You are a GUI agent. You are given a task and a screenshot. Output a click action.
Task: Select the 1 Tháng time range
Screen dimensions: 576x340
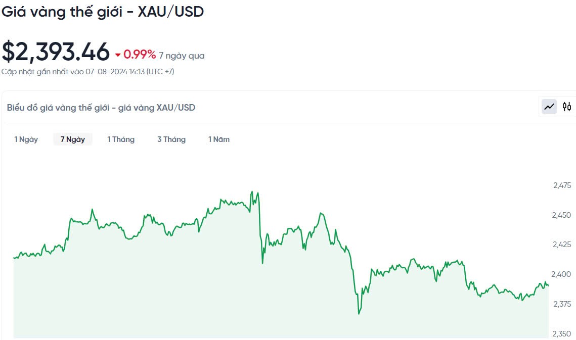point(121,139)
